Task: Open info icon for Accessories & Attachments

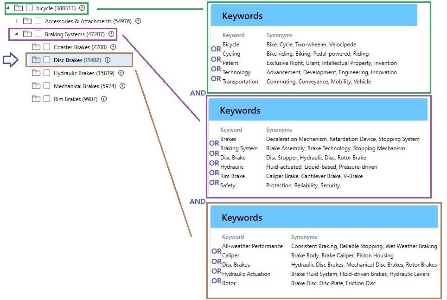Action: tap(138, 21)
